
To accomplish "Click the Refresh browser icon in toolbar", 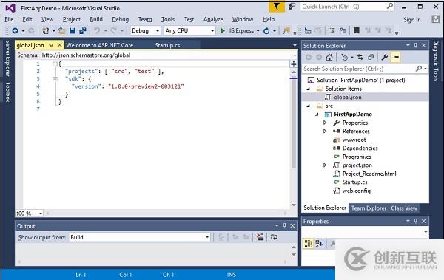I will click(266, 30).
